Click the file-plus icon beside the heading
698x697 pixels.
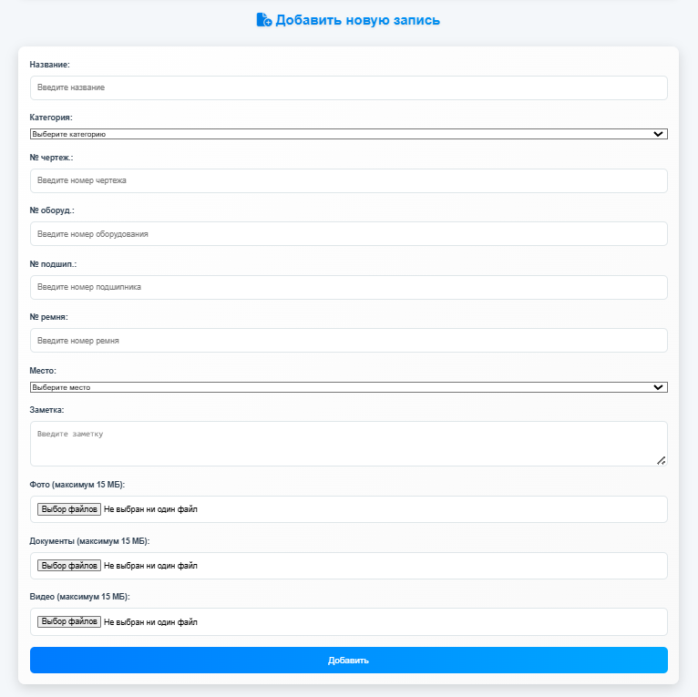coord(264,20)
